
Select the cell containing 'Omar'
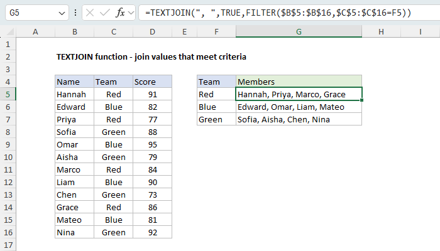[x=74, y=144]
